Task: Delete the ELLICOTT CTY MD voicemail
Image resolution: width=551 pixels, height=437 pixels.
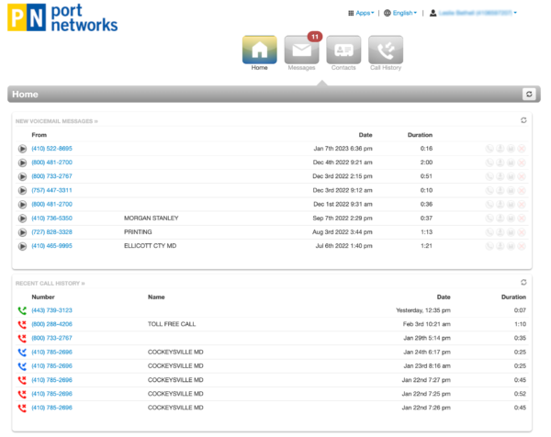Action: point(522,246)
